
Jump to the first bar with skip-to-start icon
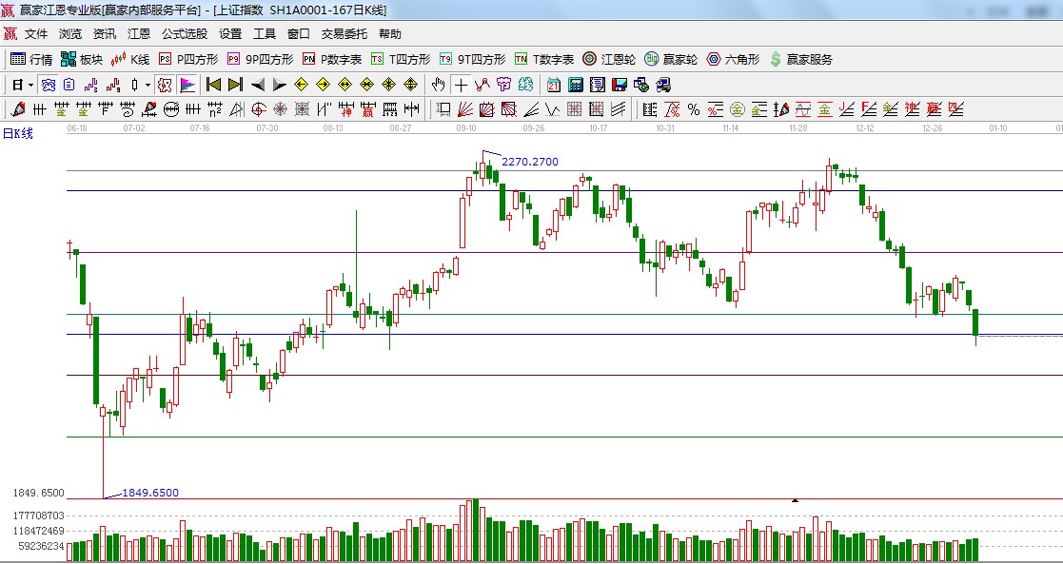[x=213, y=85]
